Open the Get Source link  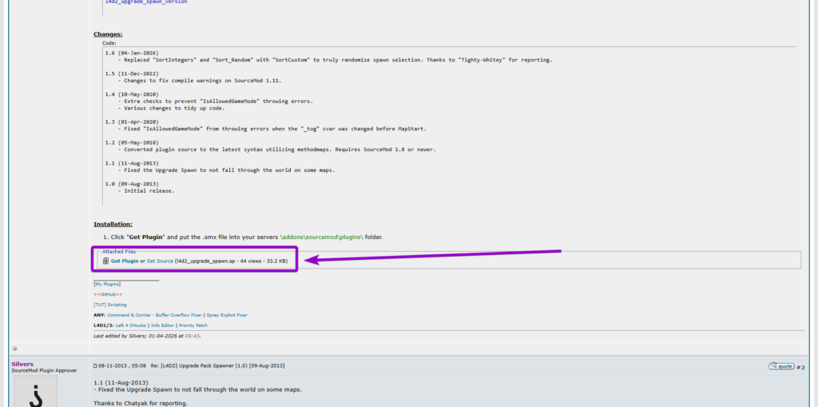click(160, 261)
